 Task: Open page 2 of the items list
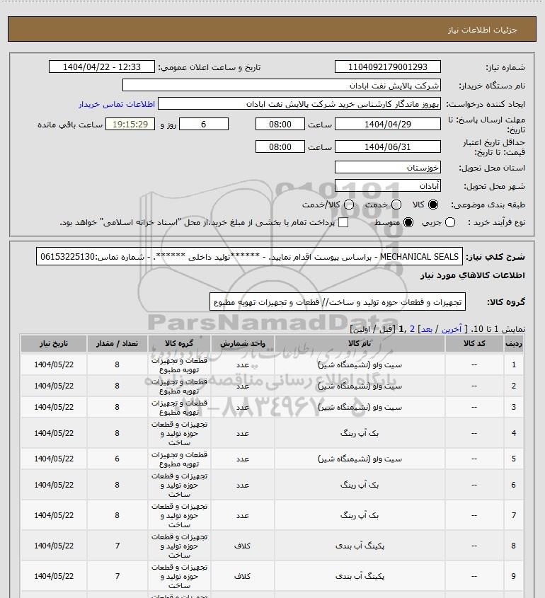pos(412,329)
